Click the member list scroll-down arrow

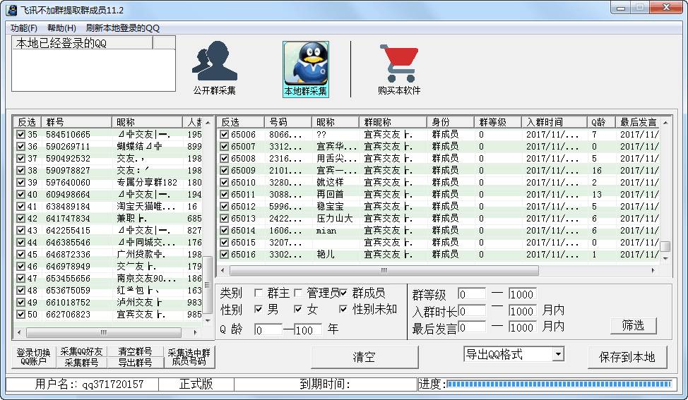[x=665, y=258]
